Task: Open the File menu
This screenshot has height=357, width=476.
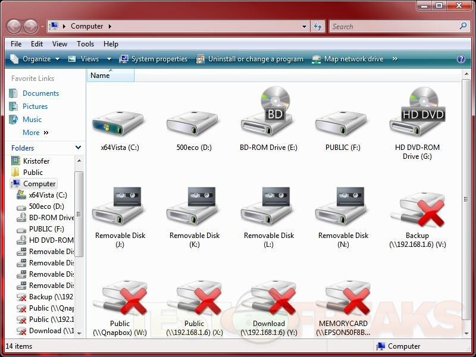Action: pos(16,44)
